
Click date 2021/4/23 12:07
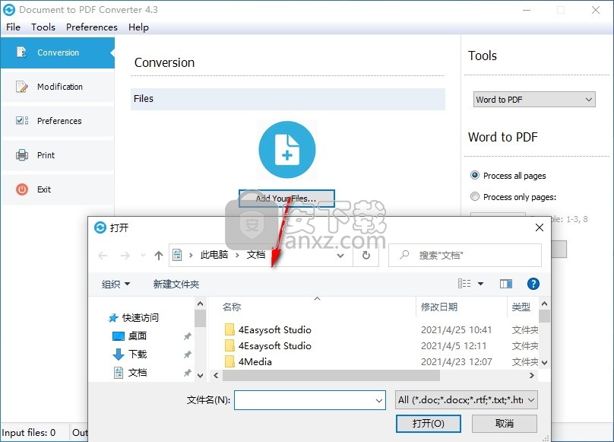456,361
